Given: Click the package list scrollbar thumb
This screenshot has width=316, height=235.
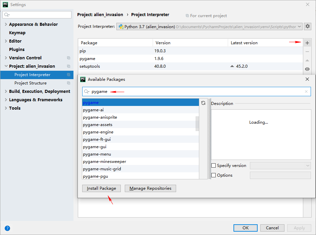Looking at the screenshot, I should point(197,123).
